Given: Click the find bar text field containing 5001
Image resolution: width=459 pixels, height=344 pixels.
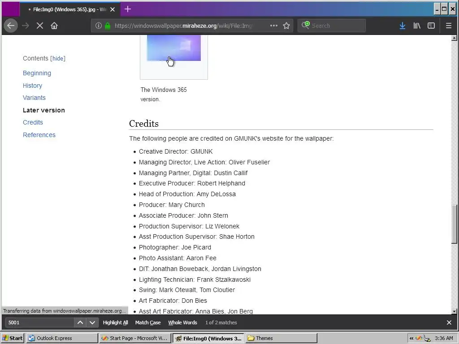Looking at the screenshot, I should point(39,322).
